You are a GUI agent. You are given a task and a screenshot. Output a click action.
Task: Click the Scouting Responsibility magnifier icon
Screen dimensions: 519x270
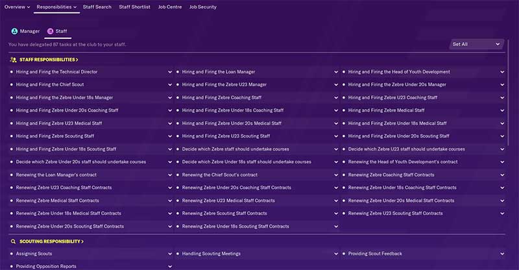[x=13, y=241]
